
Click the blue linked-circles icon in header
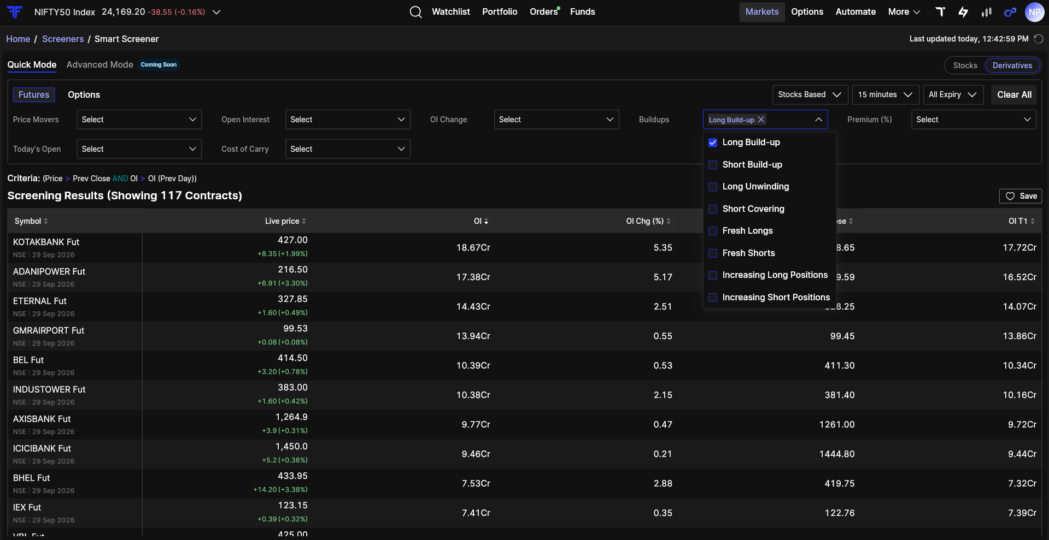click(x=1010, y=12)
